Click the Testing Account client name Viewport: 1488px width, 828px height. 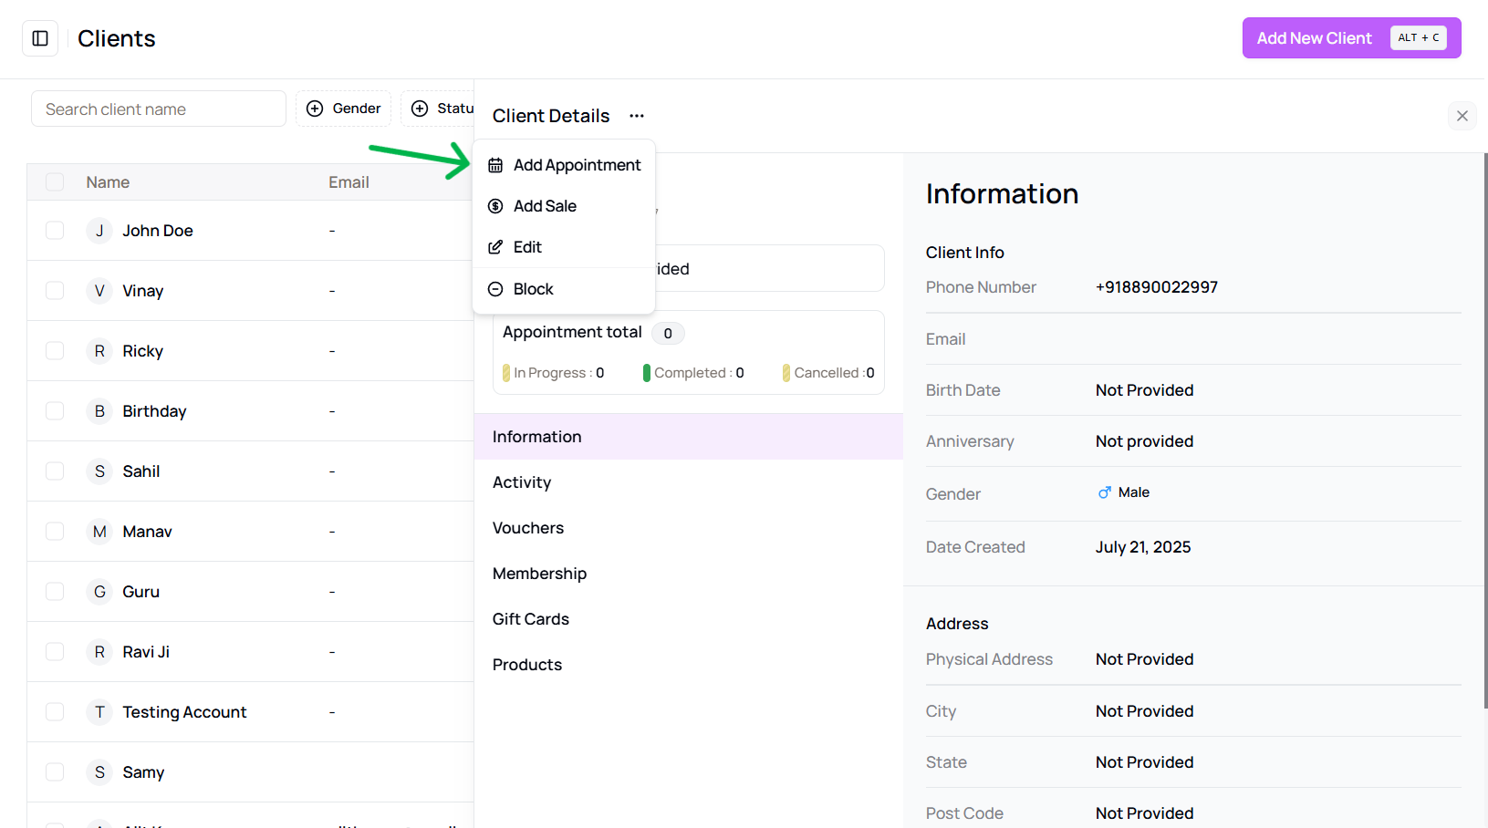coord(184,712)
